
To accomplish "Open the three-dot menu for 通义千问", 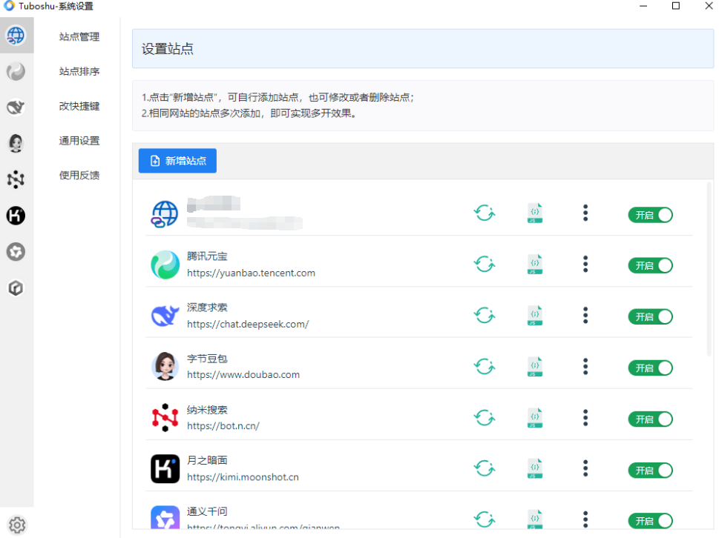I will pos(585,519).
